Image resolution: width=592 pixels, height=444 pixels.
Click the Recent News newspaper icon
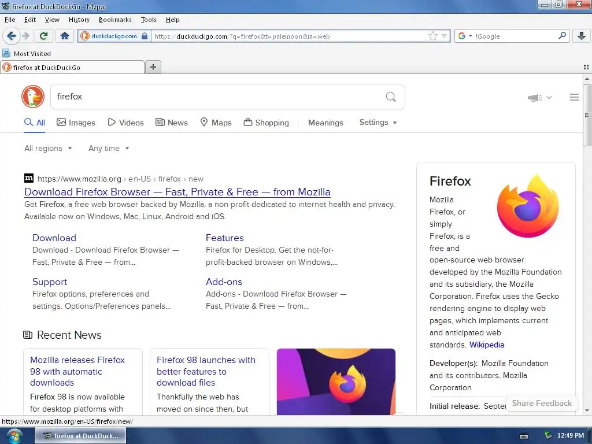(x=28, y=335)
